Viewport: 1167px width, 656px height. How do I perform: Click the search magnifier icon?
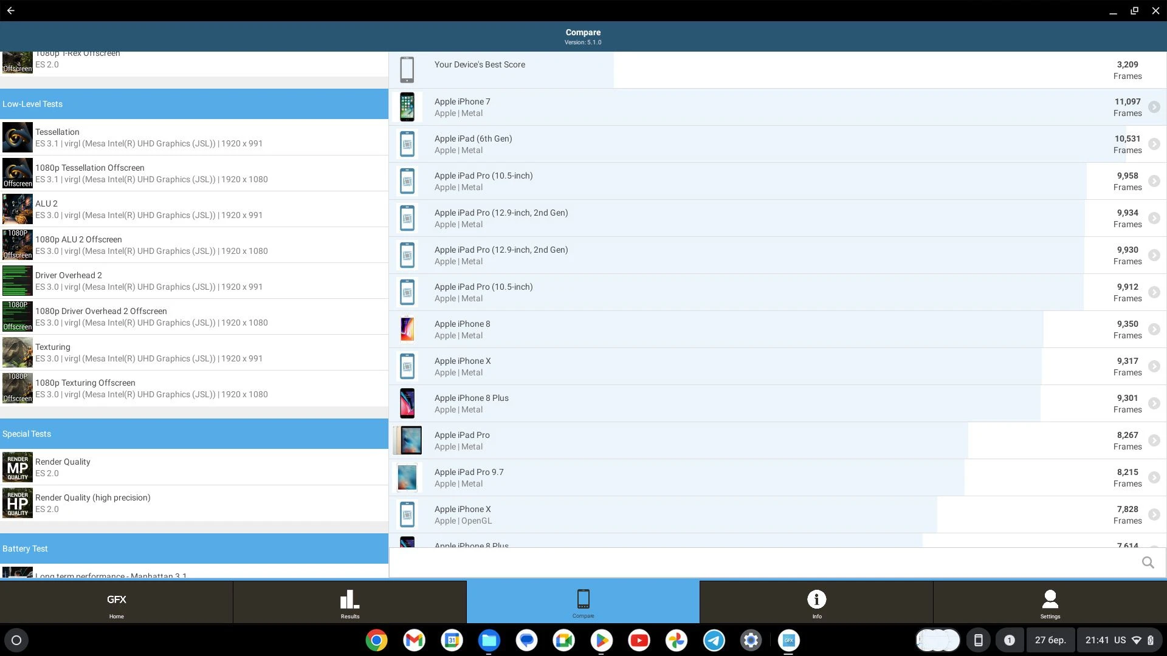tap(1148, 562)
